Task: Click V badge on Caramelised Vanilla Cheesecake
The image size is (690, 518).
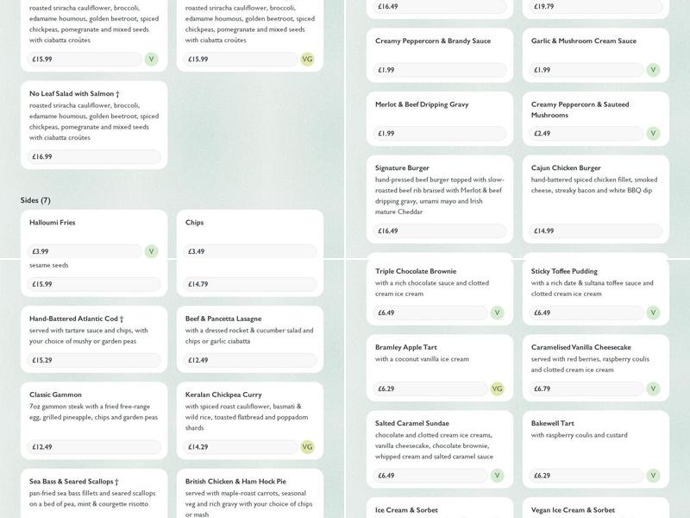Action: 653,389
